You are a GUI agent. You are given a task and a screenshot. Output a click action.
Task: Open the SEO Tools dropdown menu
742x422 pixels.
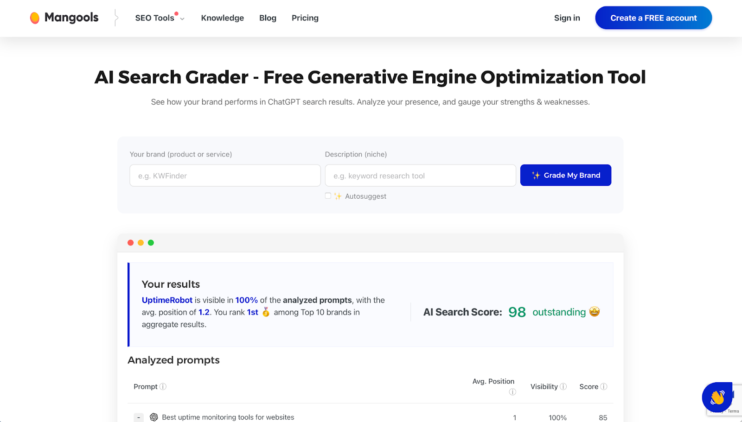click(160, 18)
